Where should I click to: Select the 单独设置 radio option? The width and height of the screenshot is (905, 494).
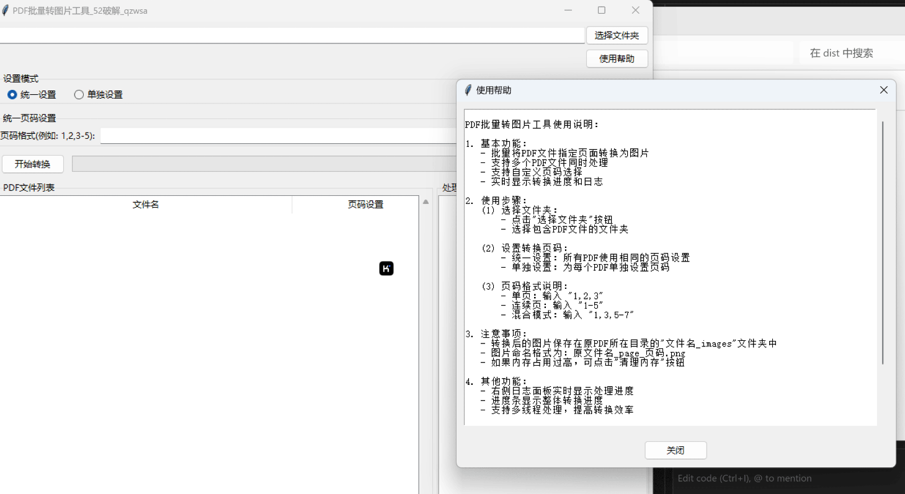click(98, 95)
